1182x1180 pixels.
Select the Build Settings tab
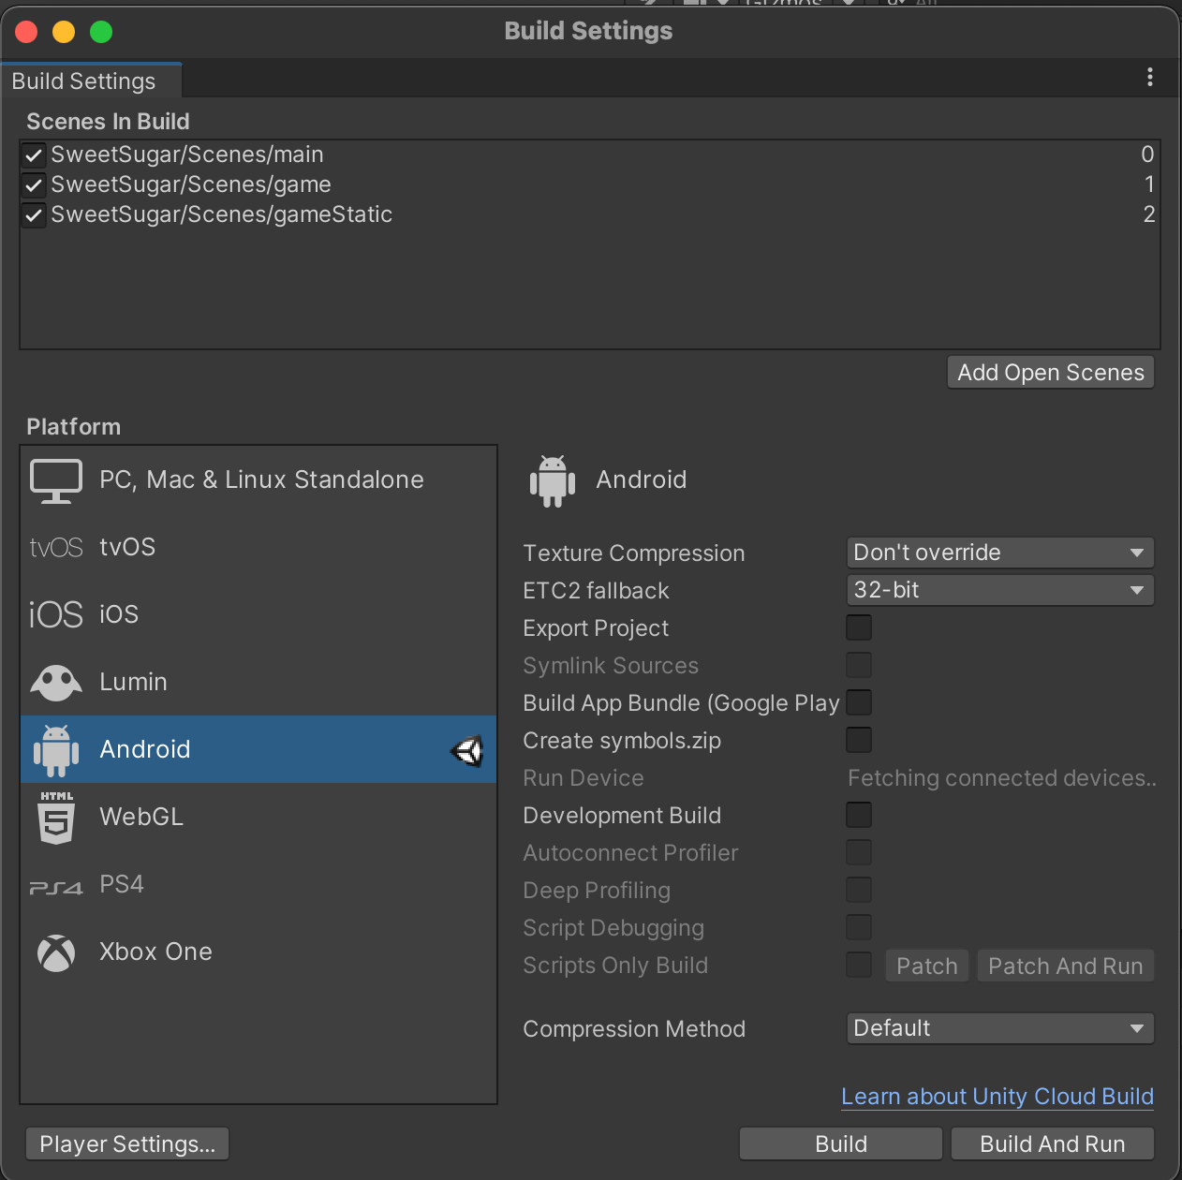coord(90,81)
